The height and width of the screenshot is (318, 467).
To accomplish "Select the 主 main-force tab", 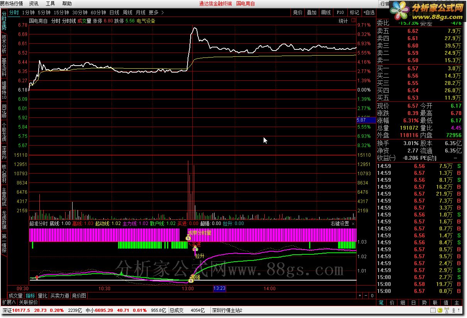I will pyautogui.click(x=457, y=303).
